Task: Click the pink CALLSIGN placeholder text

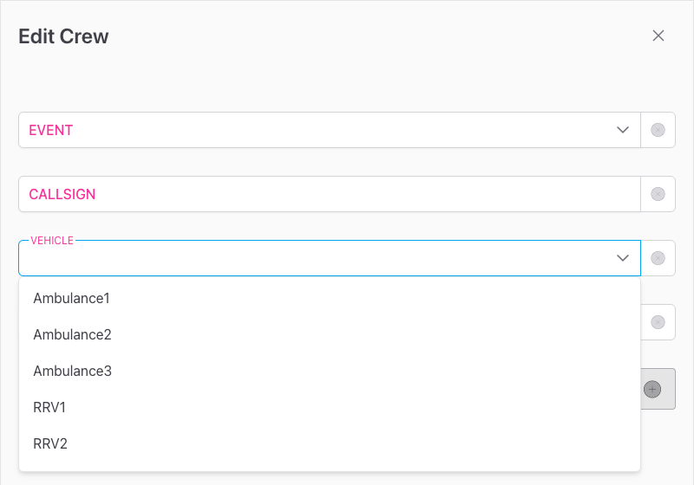Action: 62,194
